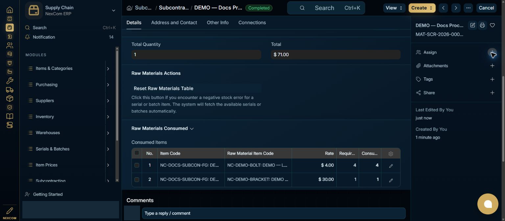Screen dimensions: 505x221
Task: Open the cube package icon in the left rail
Action: [x=10, y=98]
